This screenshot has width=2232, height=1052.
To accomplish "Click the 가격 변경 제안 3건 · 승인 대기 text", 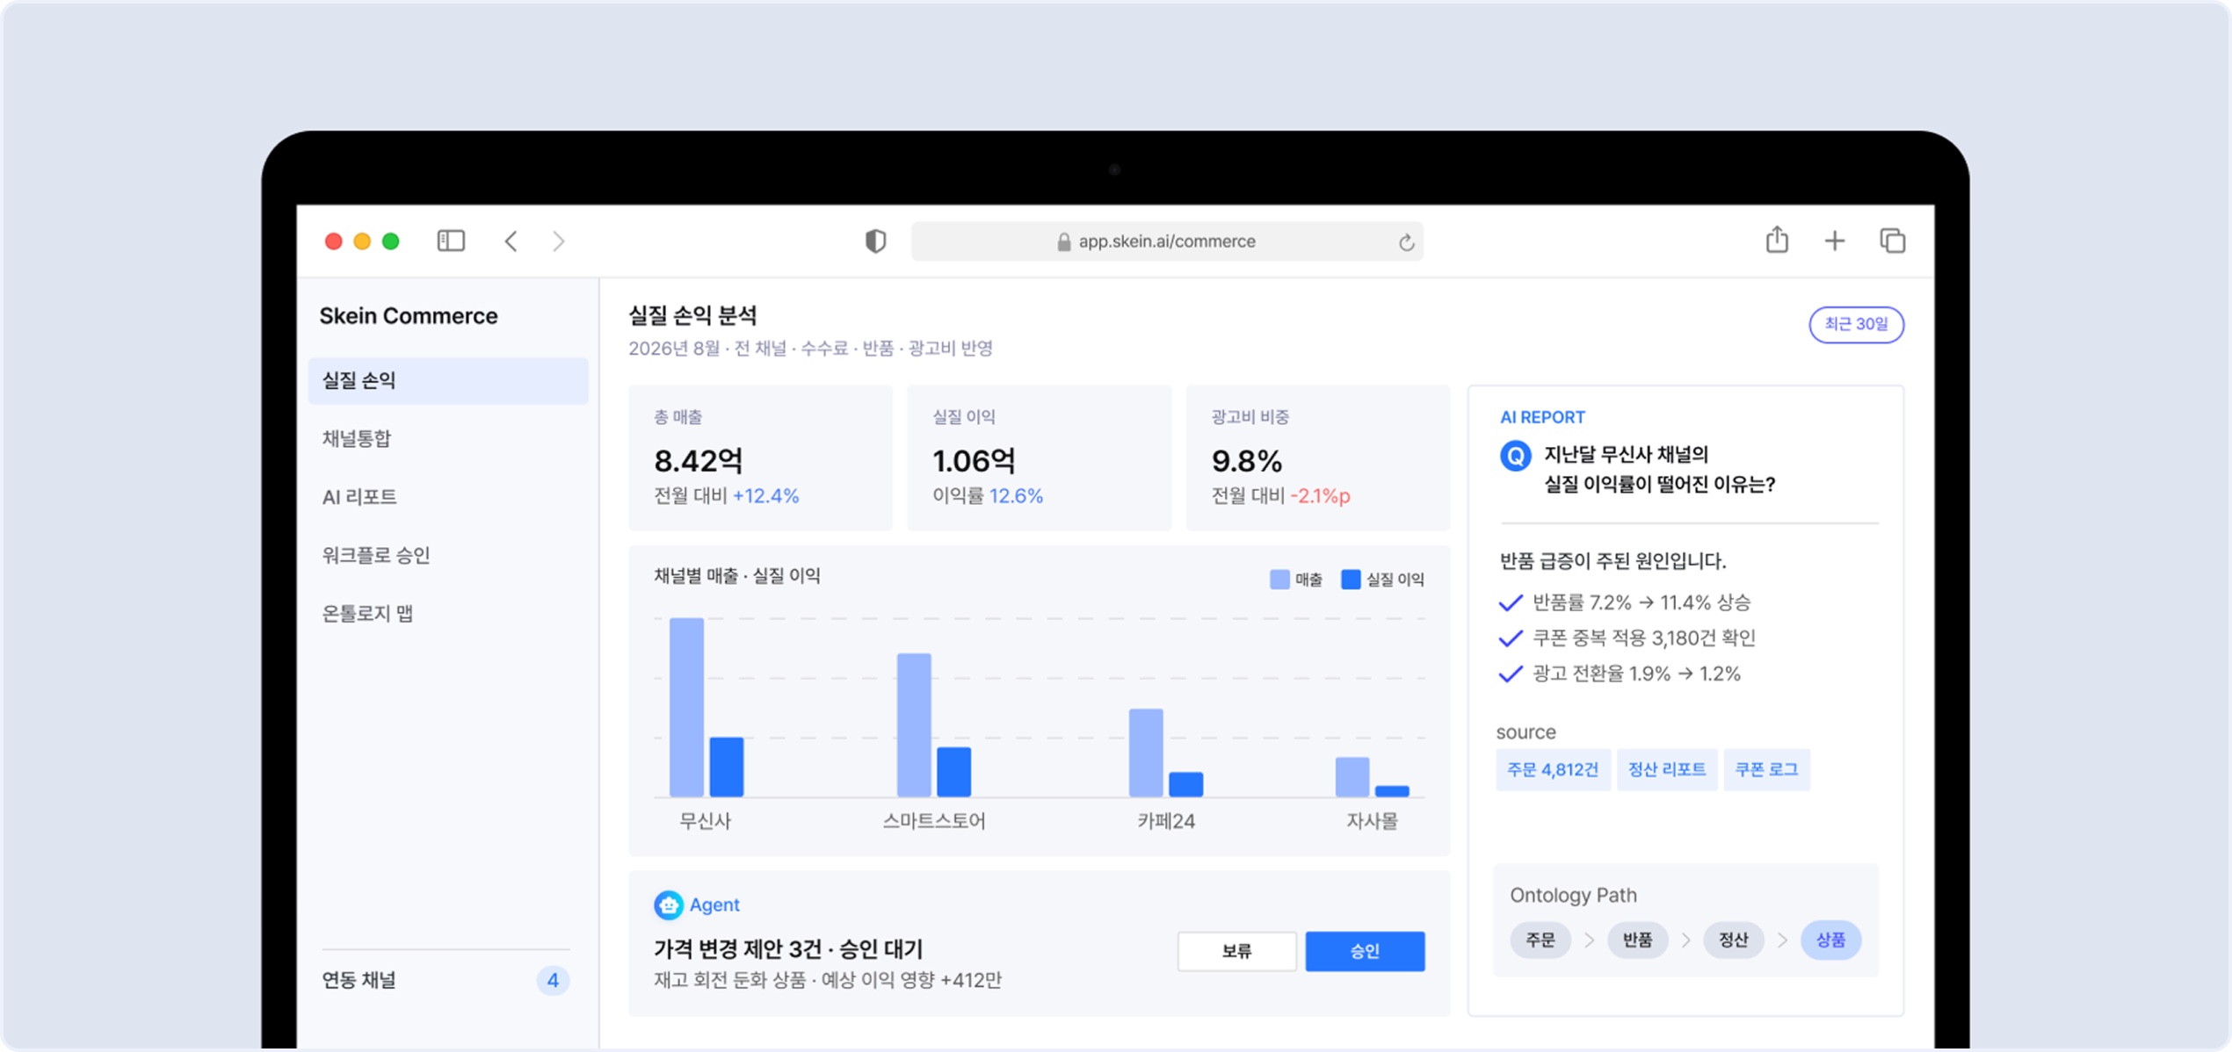I will click(x=788, y=949).
